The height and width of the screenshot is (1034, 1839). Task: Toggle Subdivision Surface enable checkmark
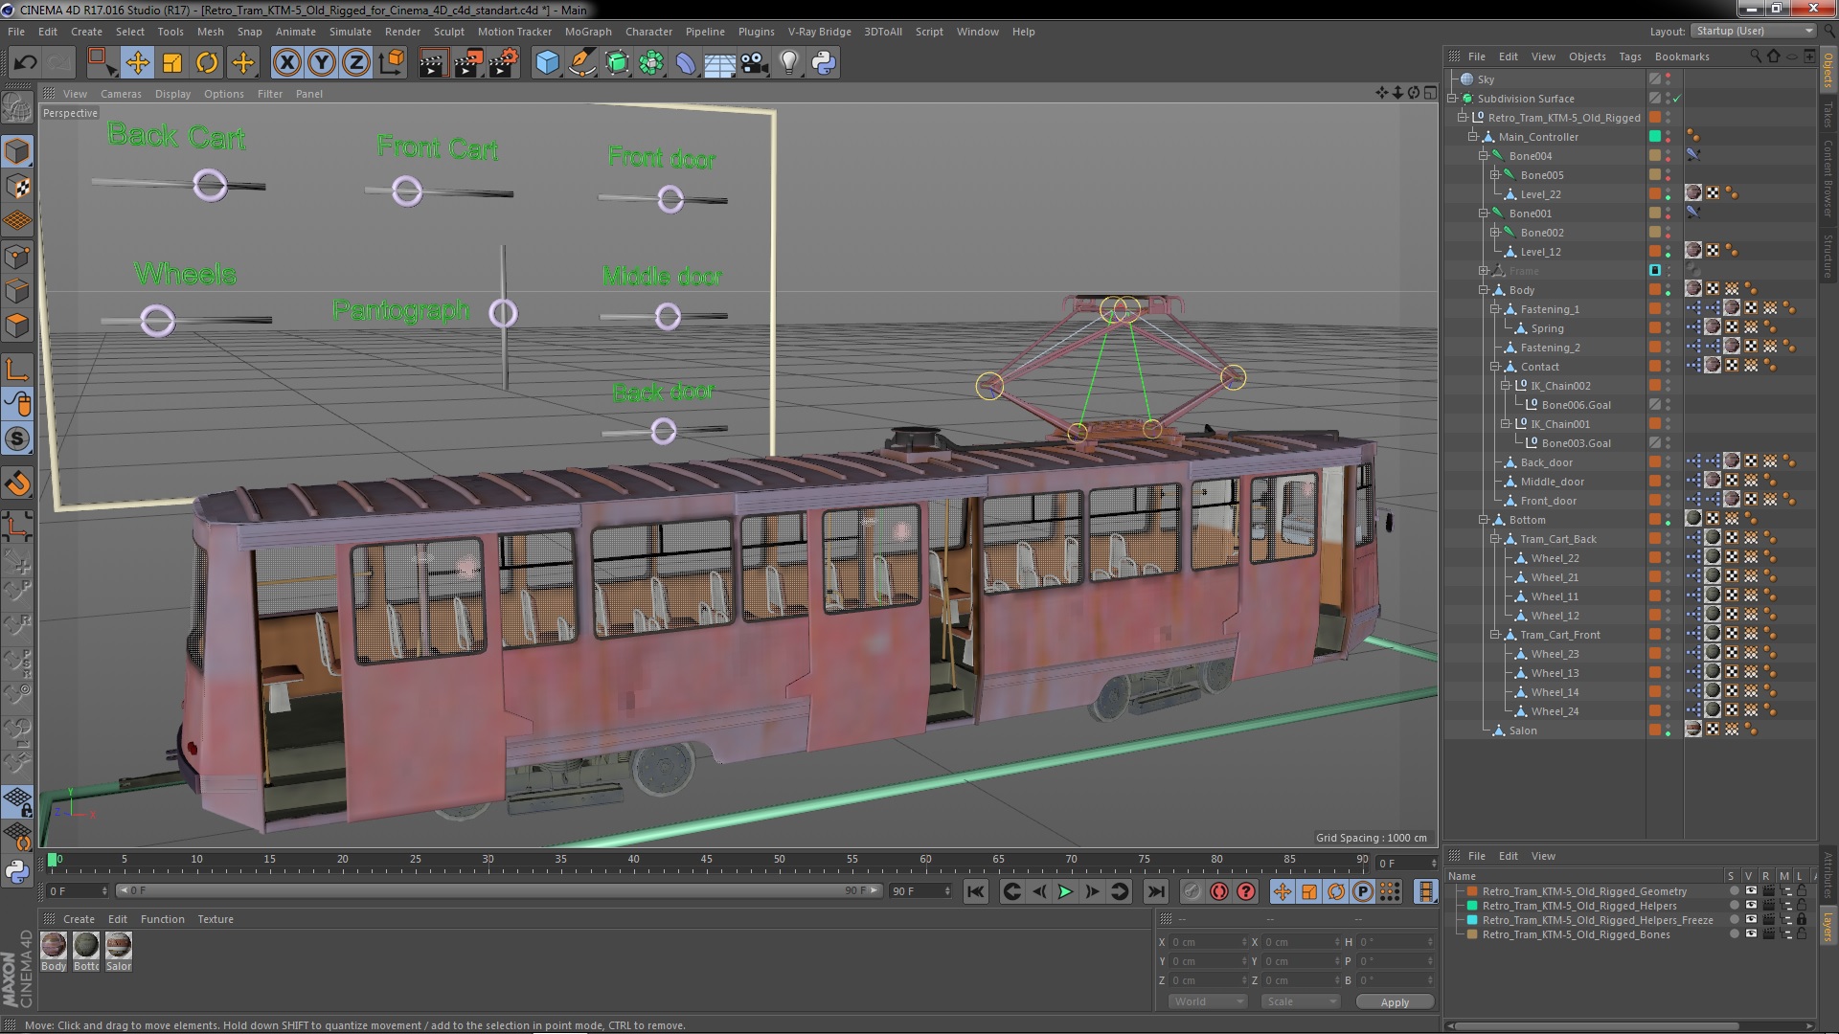[x=1676, y=99]
